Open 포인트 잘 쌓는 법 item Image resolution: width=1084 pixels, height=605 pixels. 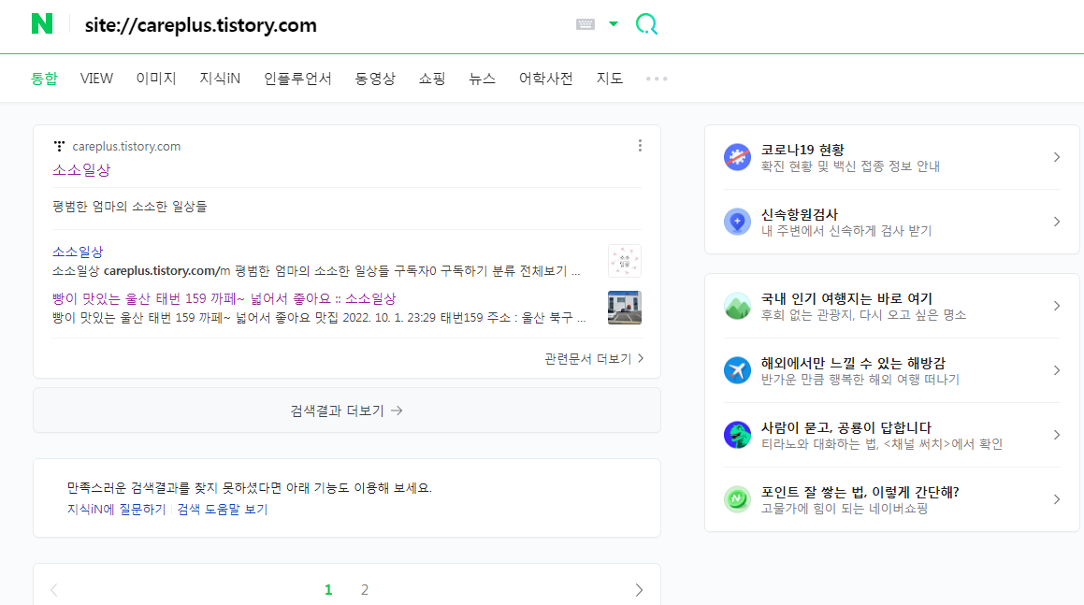pos(892,499)
